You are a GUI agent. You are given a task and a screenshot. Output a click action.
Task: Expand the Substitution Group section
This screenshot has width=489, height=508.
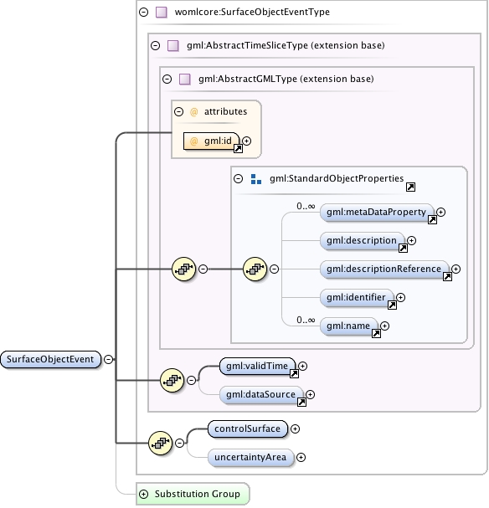pos(143,494)
